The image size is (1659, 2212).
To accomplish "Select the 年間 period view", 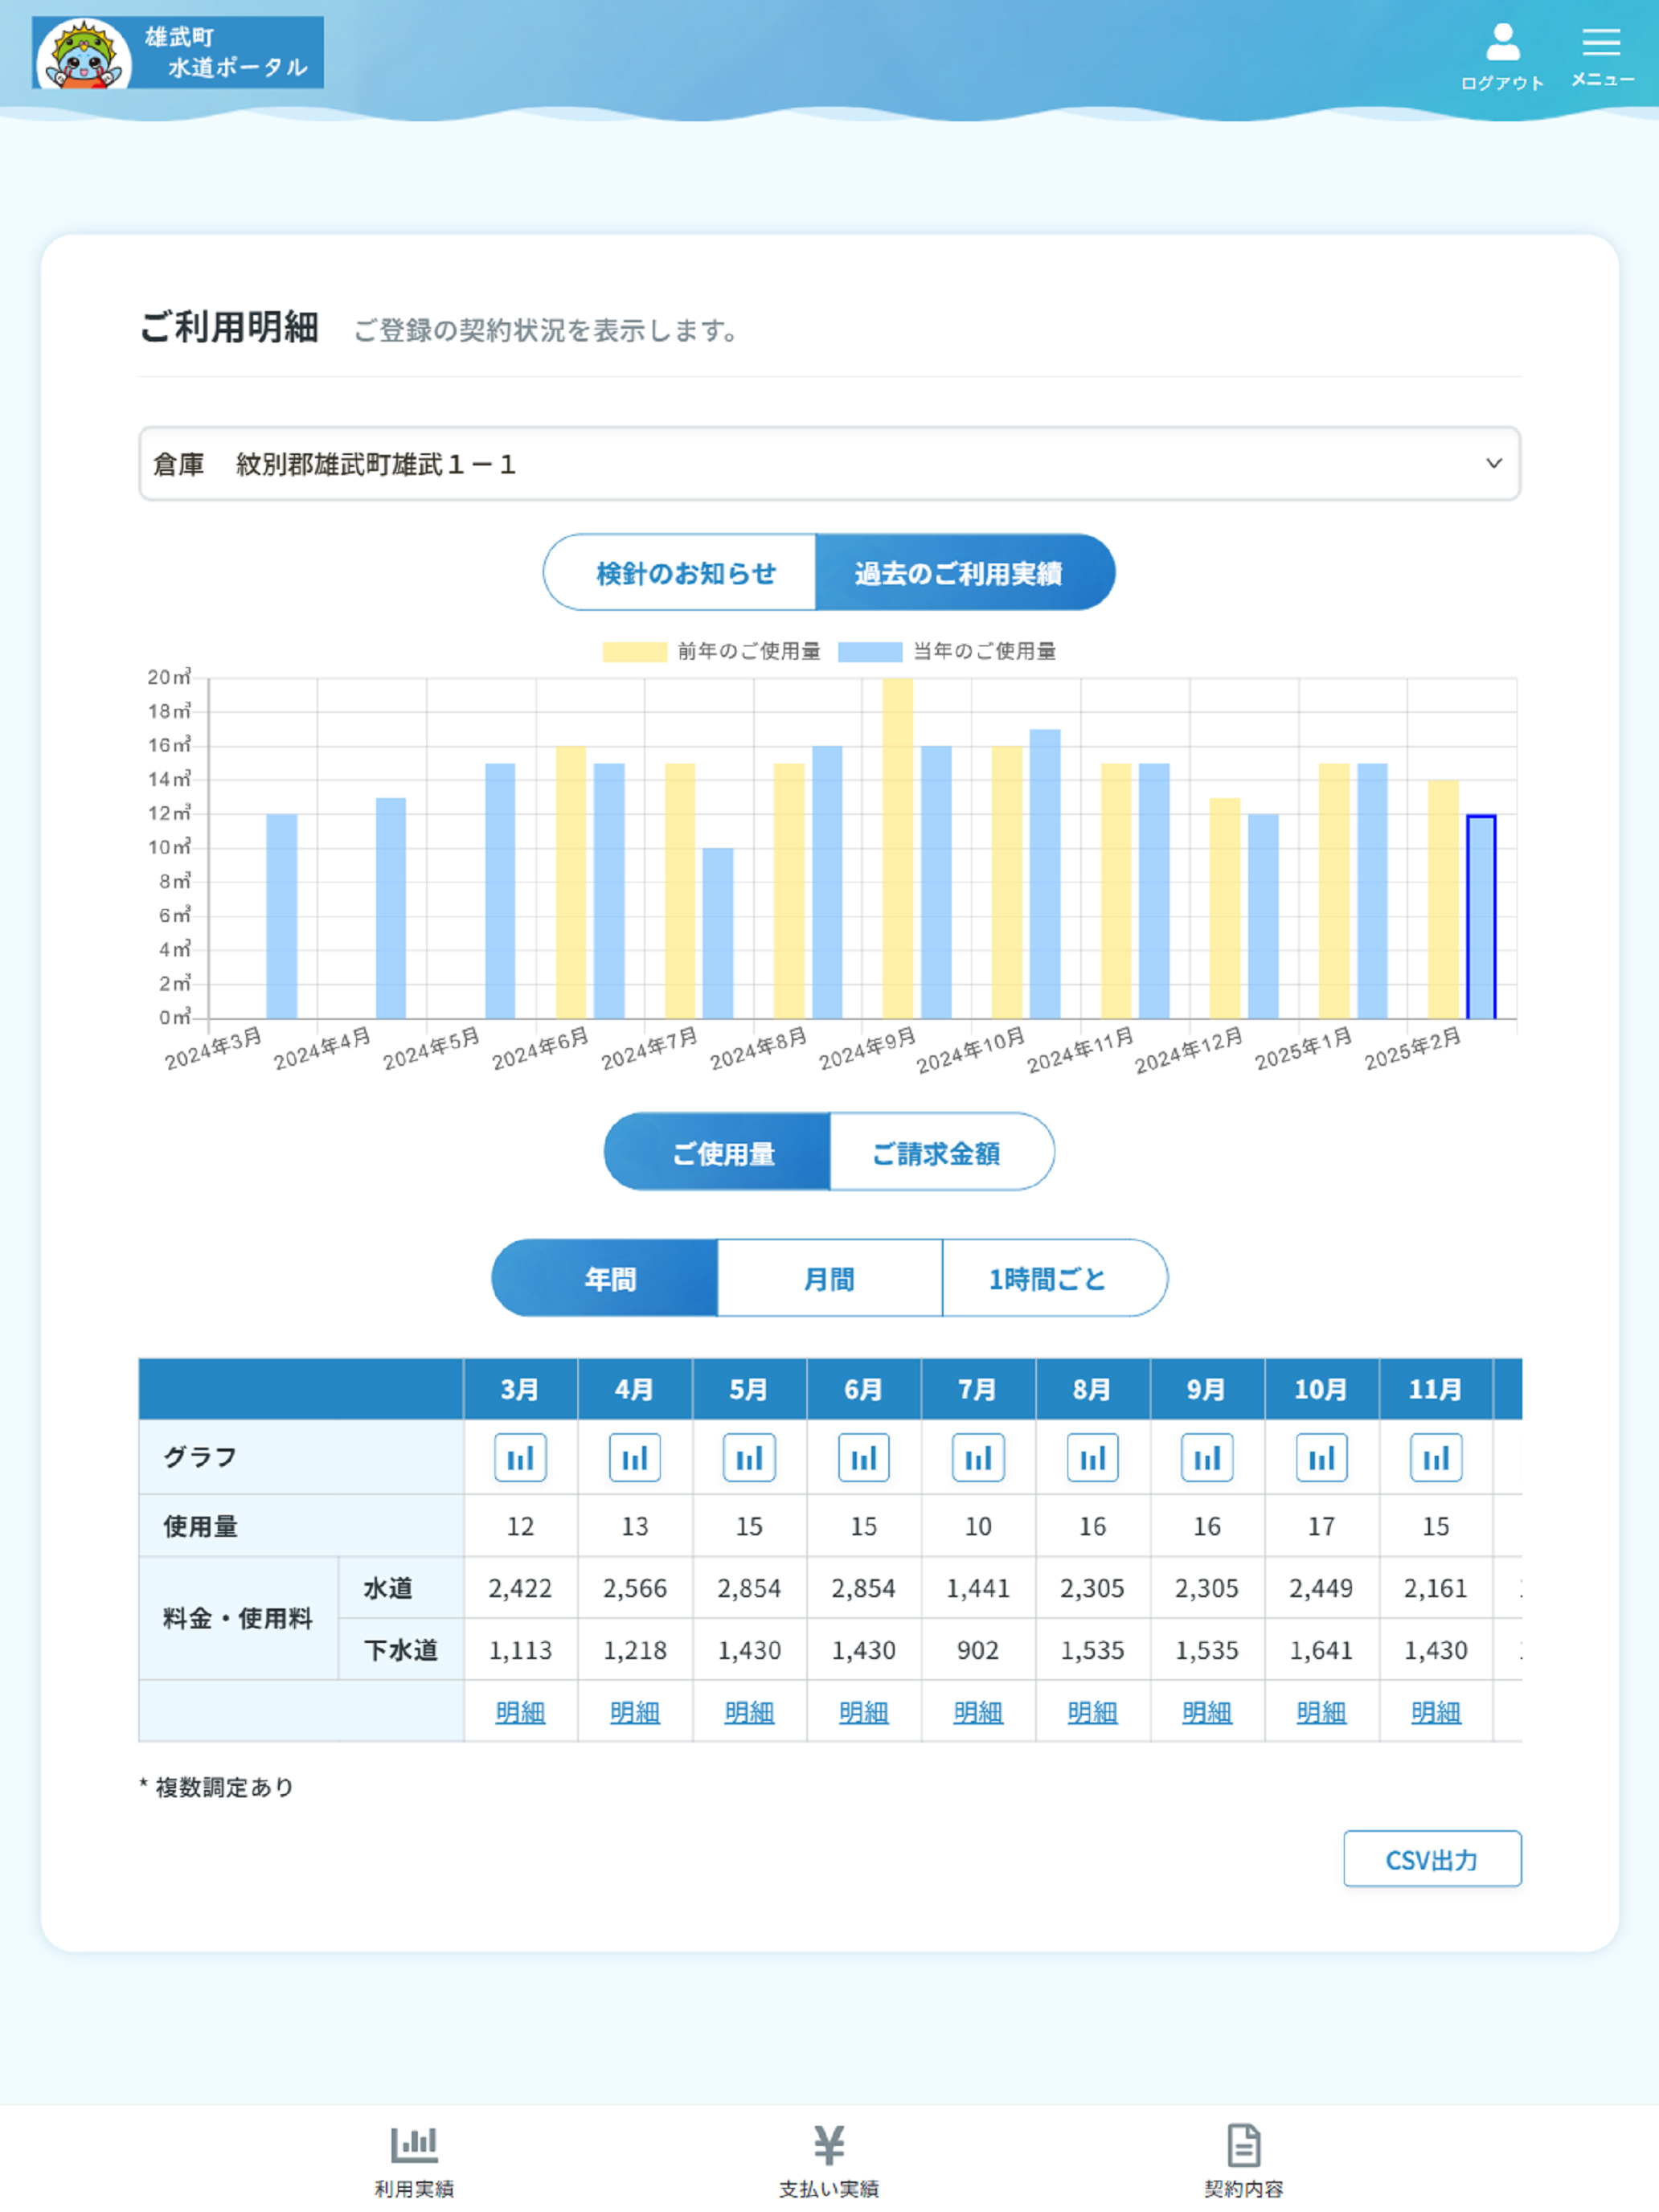I will pyautogui.click(x=605, y=1278).
